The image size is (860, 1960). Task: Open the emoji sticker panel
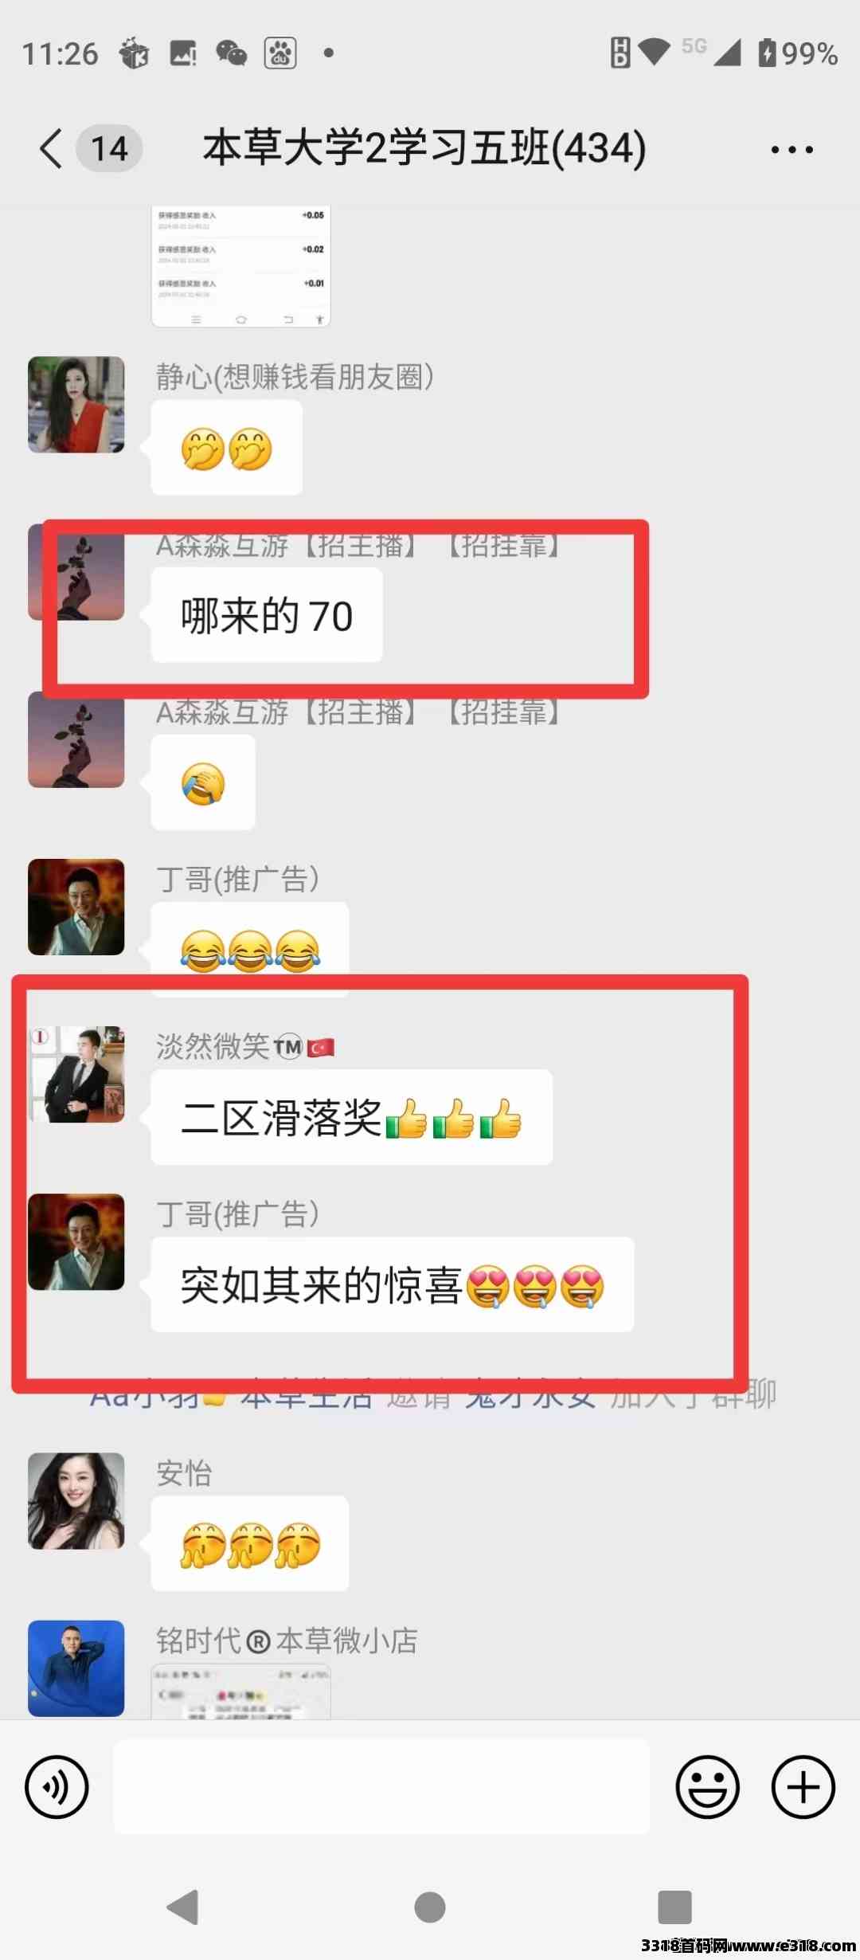[707, 1787]
